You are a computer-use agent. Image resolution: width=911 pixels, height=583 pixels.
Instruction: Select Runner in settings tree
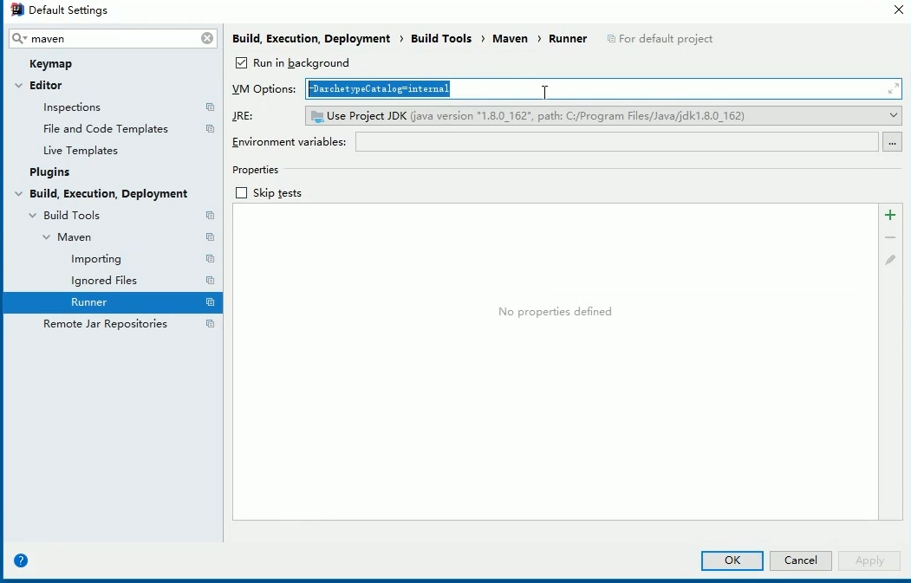point(113,302)
